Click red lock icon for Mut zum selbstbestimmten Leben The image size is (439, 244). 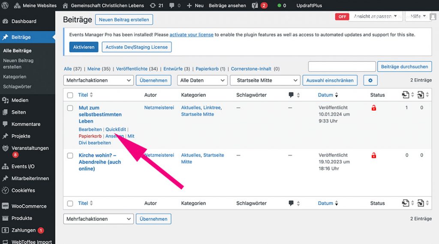(x=373, y=108)
